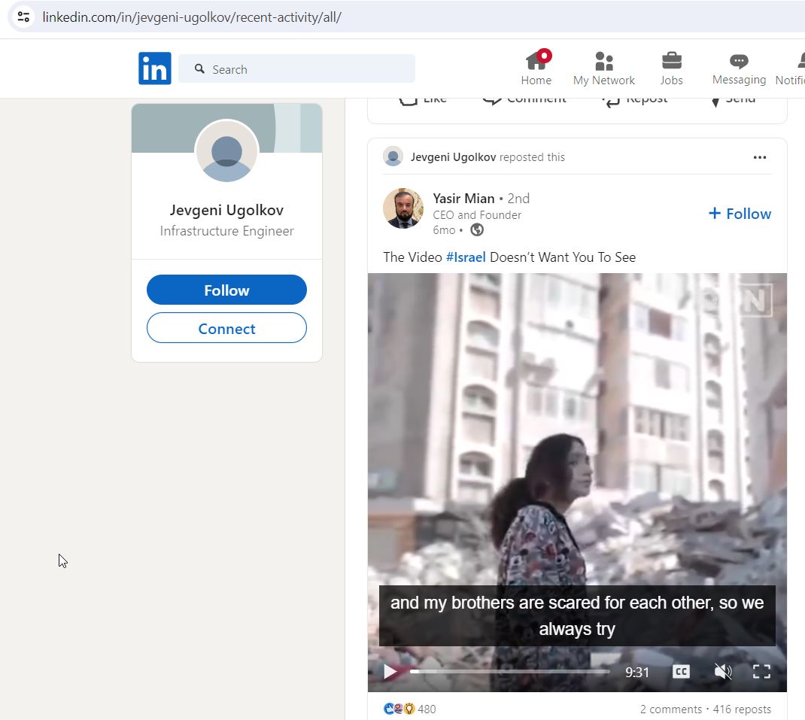The height and width of the screenshot is (720, 805).
Task: Click the 480 reactions count
Action: point(427,709)
